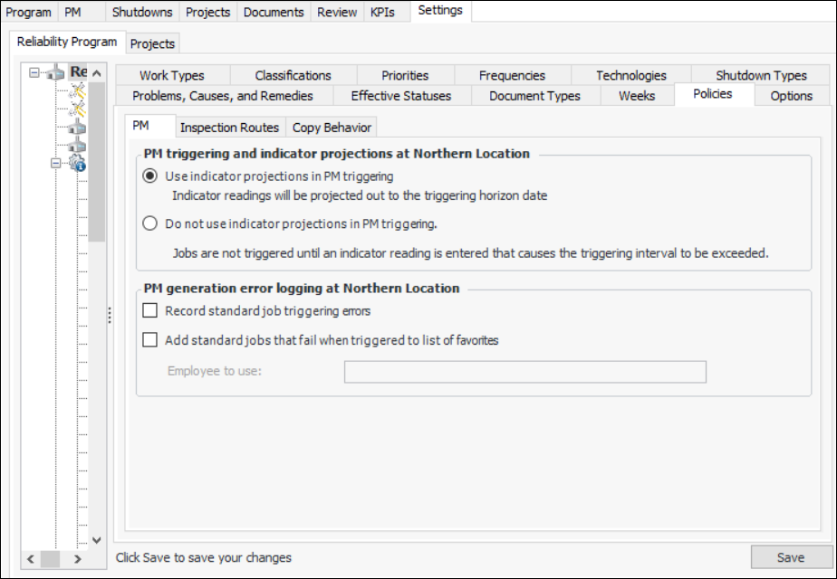This screenshot has height=579, width=837.
Task: Select the gear with info badge tree icon
Action: 77,163
